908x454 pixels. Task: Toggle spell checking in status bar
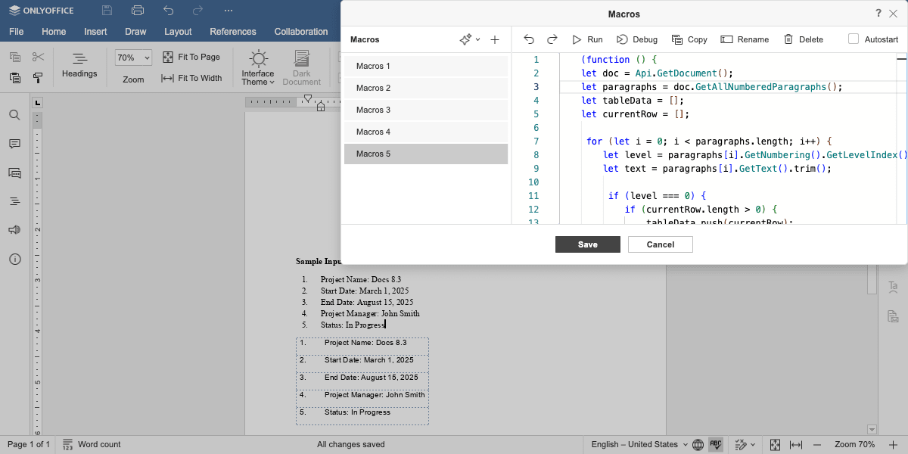[716, 445]
